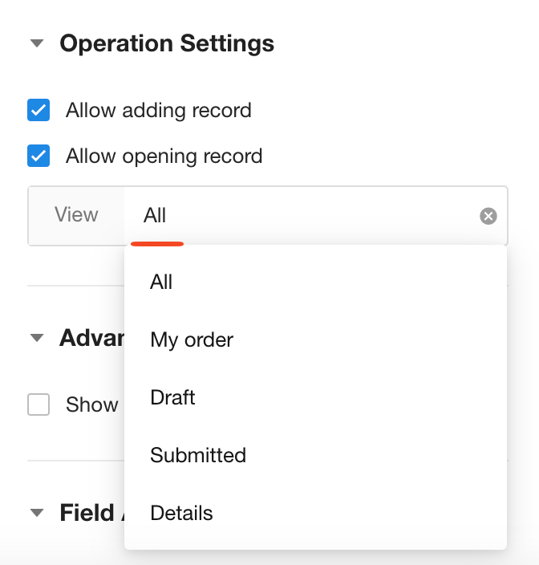The width and height of the screenshot is (539, 565).
Task: Click the Show label text
Action: pyautogui.click(x=91, y=404)
